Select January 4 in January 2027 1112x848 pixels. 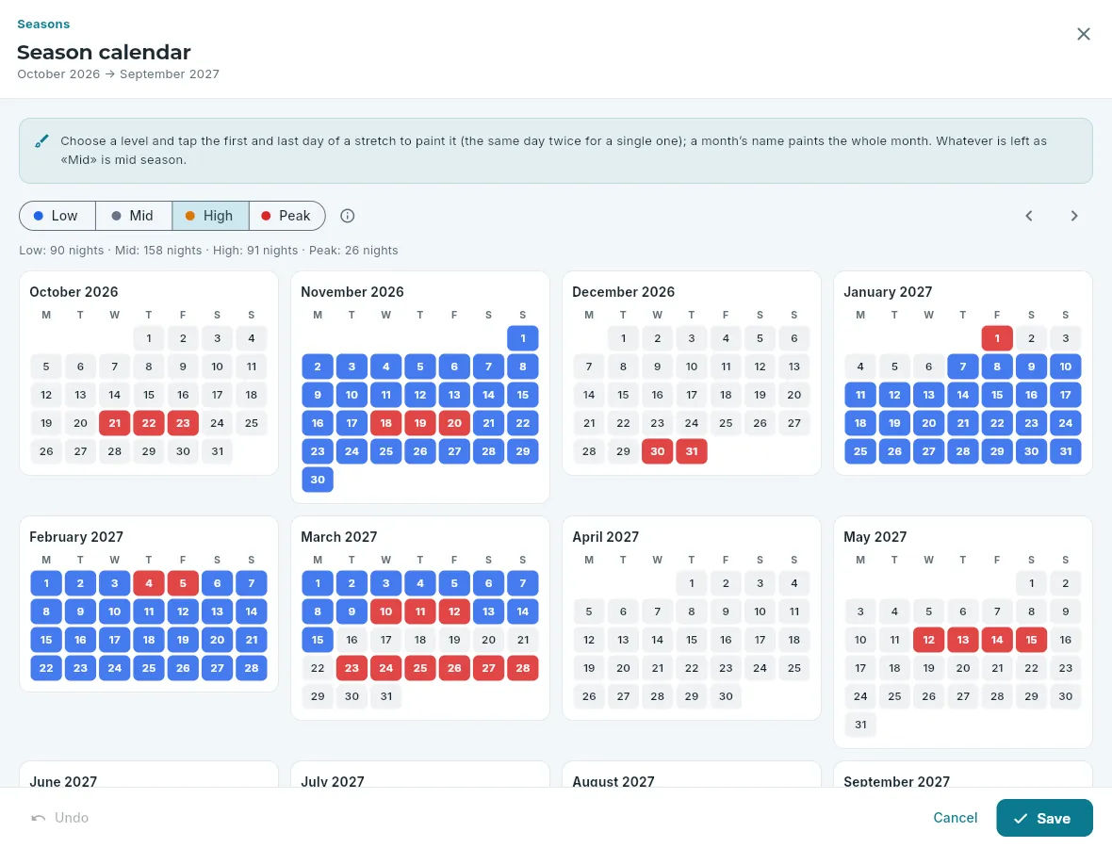tap(860, 367)
